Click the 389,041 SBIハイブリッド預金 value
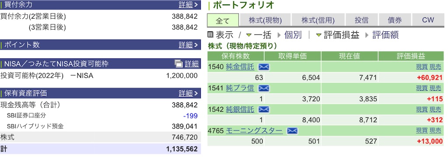Screen dimensions: 448x157 [185, 126]
